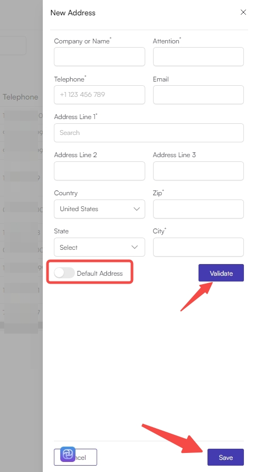Image resolution: width=255 pixels, height=472 pixels.
Task: Click the floating purple app icon
Action: coord(68,454)
